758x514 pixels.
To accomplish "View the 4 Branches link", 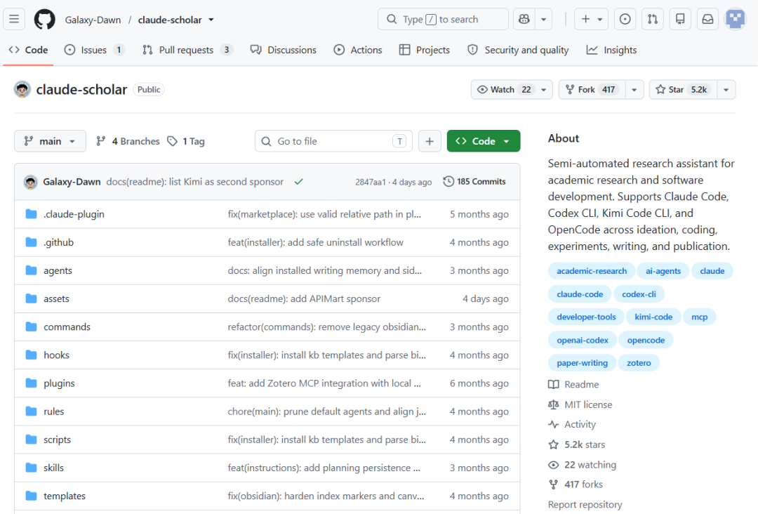I will pyautogui.click(x=128, y=141).
